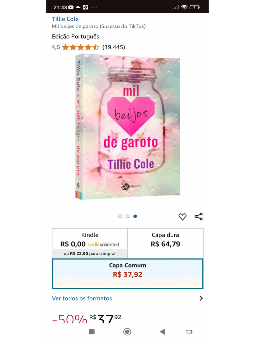Open the Ver todos os formatos link
Viewport: 255px width, 341px height.
[x=82, y=298]
